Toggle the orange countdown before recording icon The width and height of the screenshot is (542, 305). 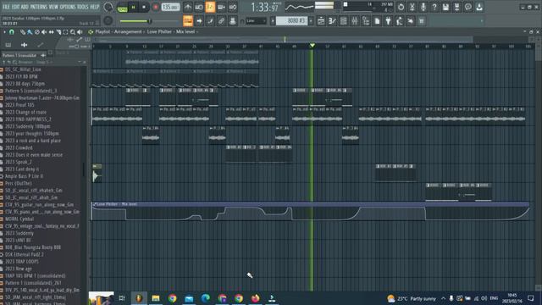click(x=210, y=7)
